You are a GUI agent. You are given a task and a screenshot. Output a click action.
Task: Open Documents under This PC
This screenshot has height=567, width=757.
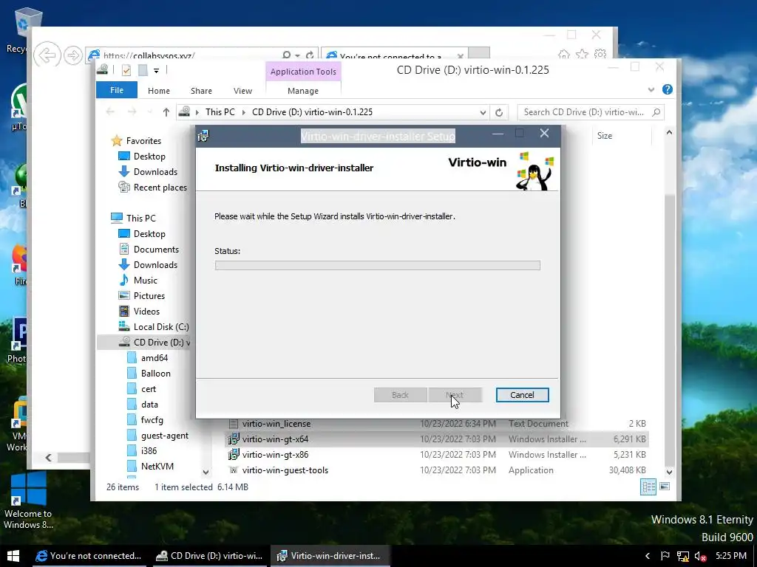(156, 250)
